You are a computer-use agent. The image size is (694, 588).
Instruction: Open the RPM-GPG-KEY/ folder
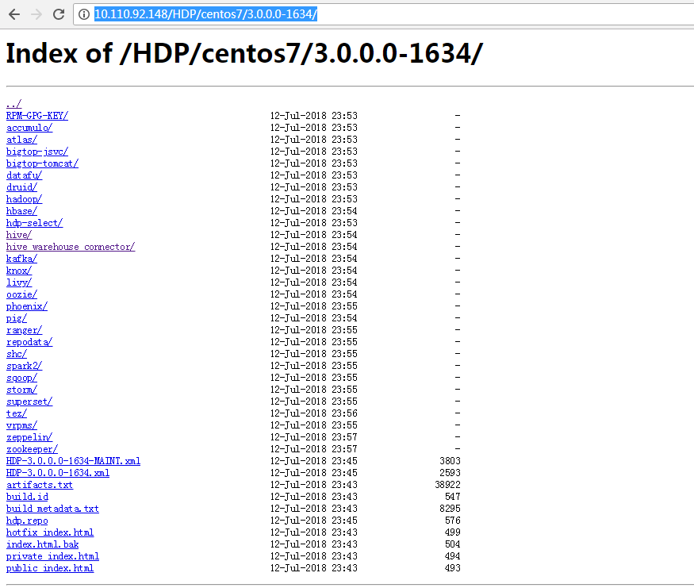coord(37,116)
